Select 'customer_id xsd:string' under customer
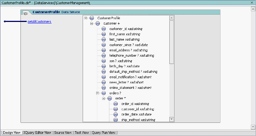The height and width of the screenshot is (136, 256). (126, 29)
